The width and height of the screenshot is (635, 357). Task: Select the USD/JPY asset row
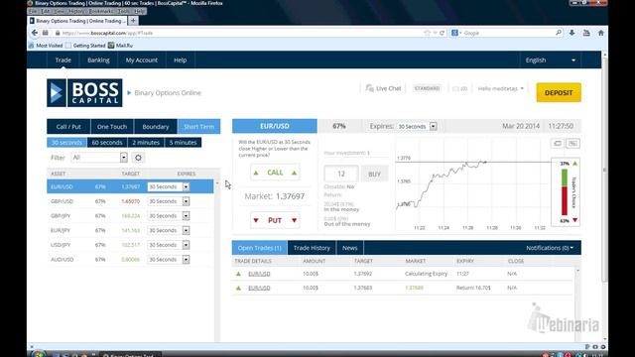click(130, 245)
